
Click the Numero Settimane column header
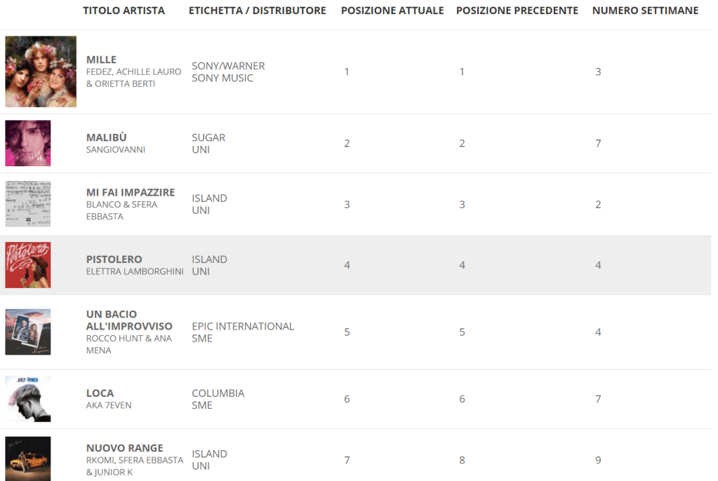coord(645,11)
